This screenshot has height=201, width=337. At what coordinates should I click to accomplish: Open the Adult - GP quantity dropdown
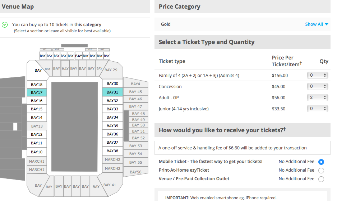tap(318, 97)
